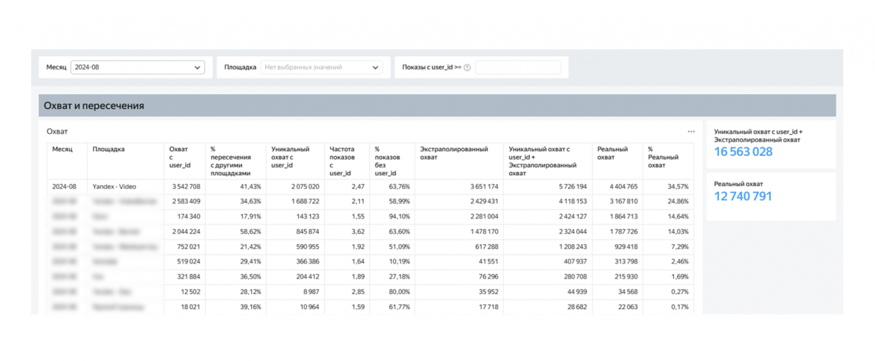Click the % Реальный охват column header

point(663,157)
